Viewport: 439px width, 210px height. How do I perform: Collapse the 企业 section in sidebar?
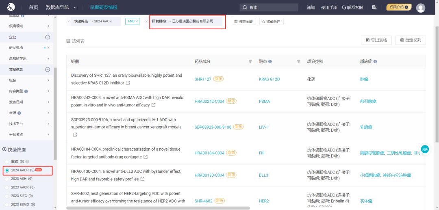47,37
